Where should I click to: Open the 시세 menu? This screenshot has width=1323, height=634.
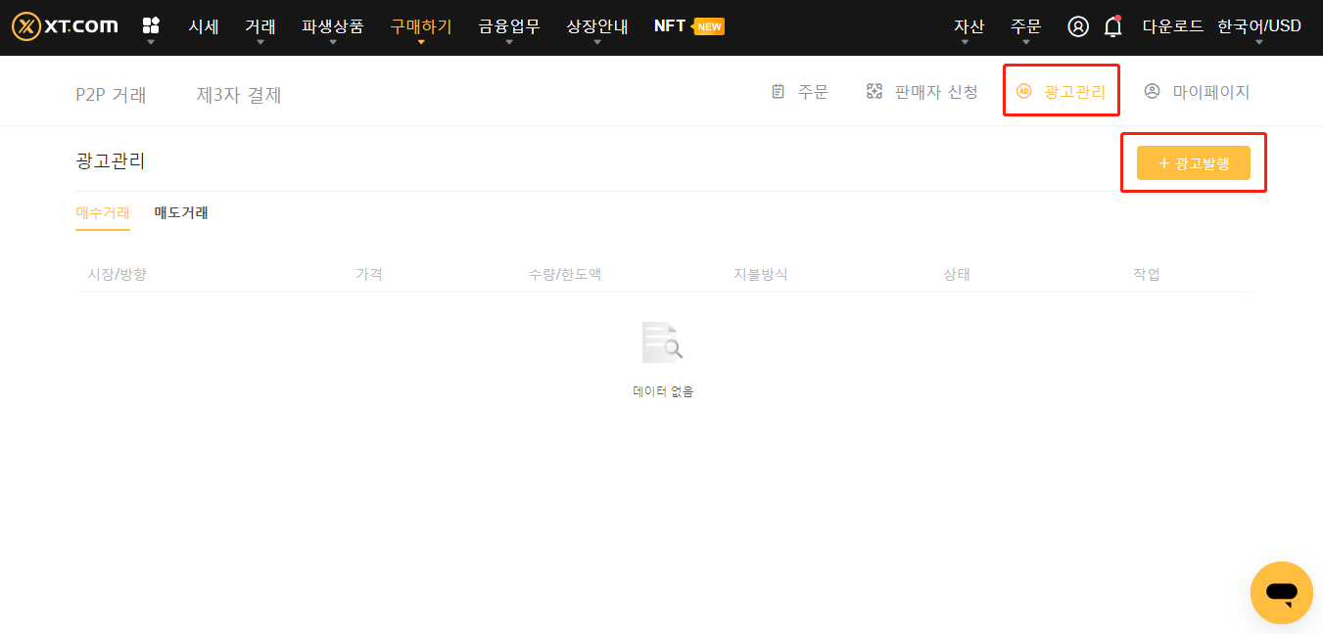[204, 26]
